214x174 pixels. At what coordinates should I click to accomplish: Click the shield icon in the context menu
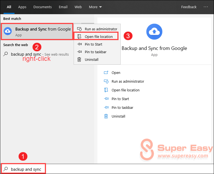pyautogui.click(x=79, y=29)
